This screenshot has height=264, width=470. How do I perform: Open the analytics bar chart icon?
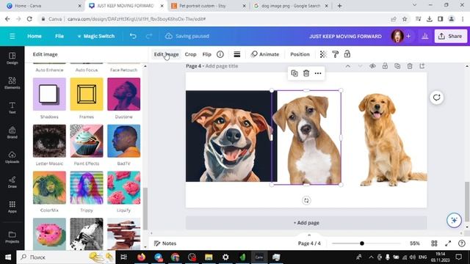(425, 36)
